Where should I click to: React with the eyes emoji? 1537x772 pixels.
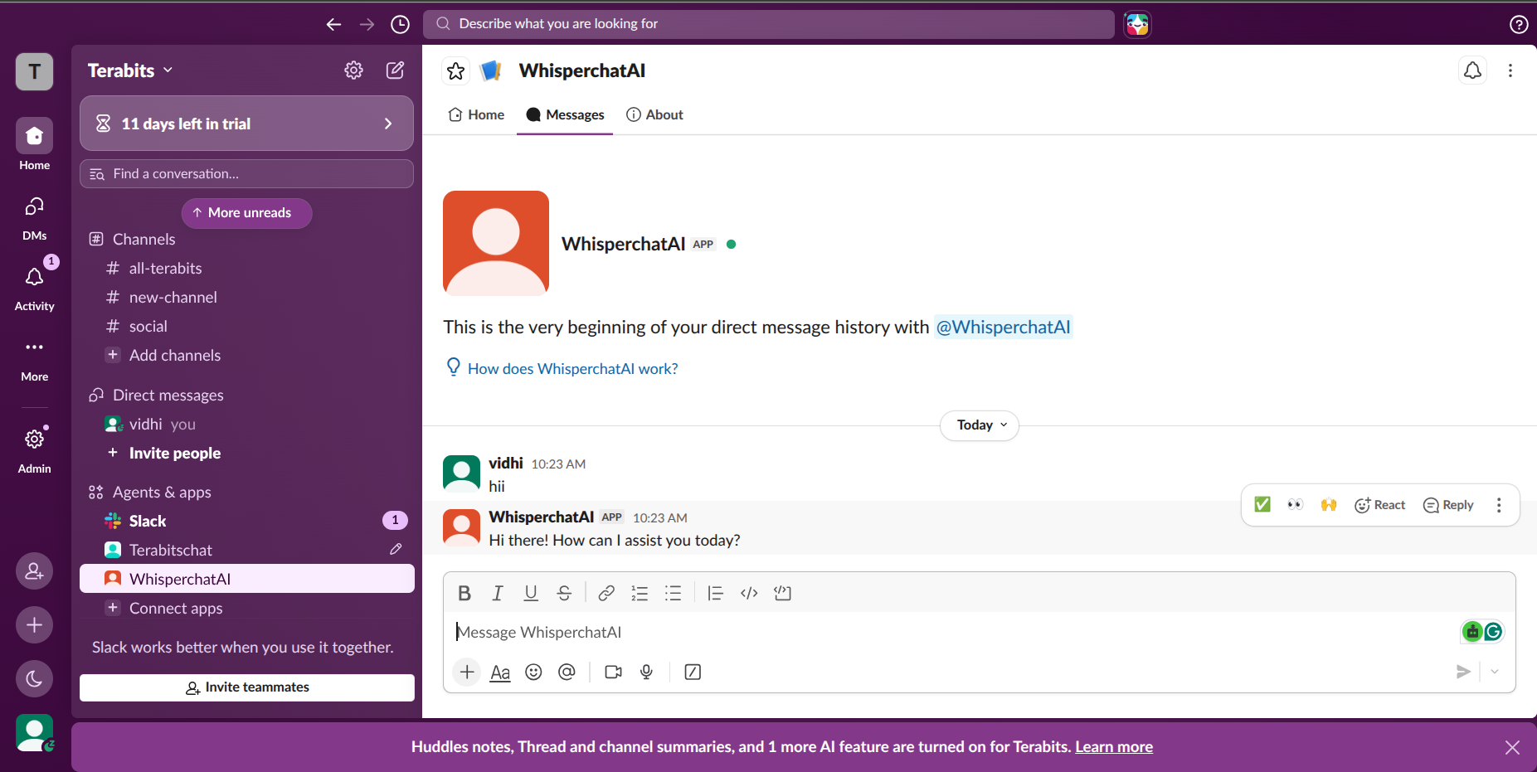point(1296,504)
